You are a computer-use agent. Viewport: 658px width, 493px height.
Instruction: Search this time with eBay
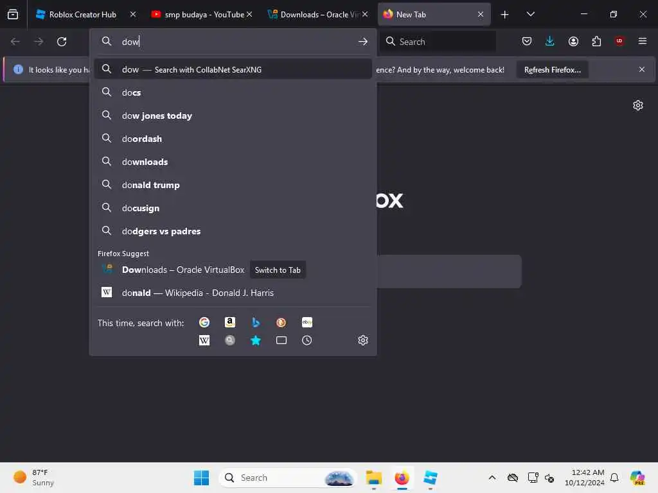(x=307, y=322)
